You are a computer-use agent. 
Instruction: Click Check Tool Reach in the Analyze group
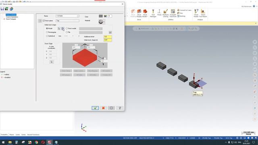pyautogui.click(x=203, y=13)
